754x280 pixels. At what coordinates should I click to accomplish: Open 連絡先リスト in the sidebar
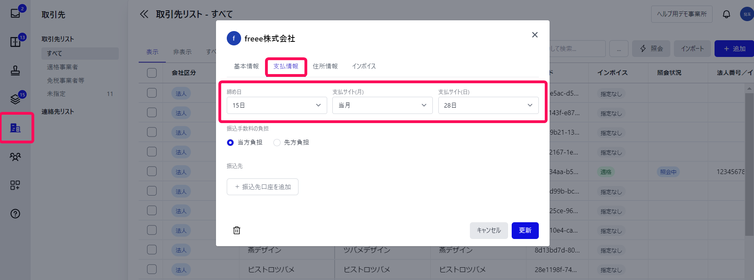[58, 112]
